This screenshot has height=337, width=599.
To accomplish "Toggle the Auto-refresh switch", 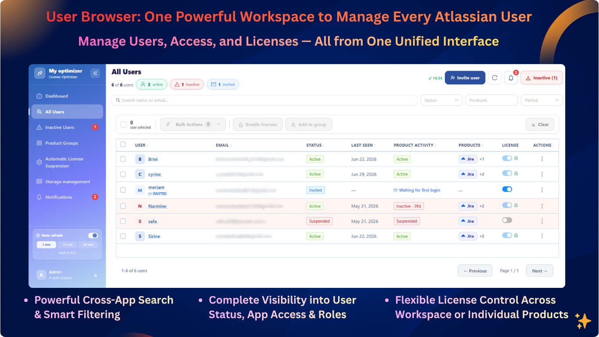I will point(93,235).
